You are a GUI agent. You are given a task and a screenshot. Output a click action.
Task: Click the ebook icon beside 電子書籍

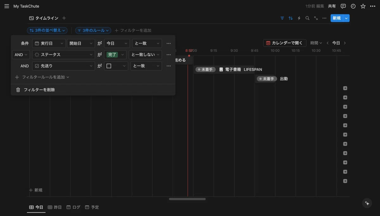click(x=221, y=69)
